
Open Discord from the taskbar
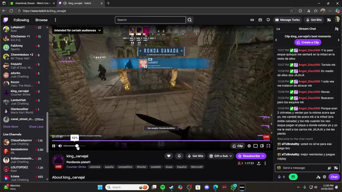(207, 187)
